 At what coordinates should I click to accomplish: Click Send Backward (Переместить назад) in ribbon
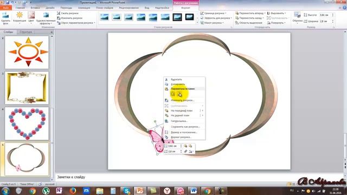[249, 18]
